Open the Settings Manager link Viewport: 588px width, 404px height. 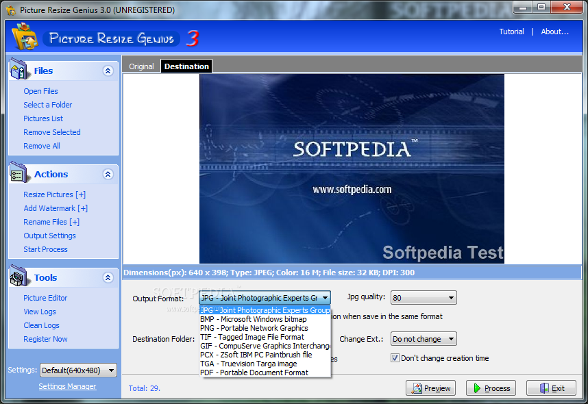point(67,386)
